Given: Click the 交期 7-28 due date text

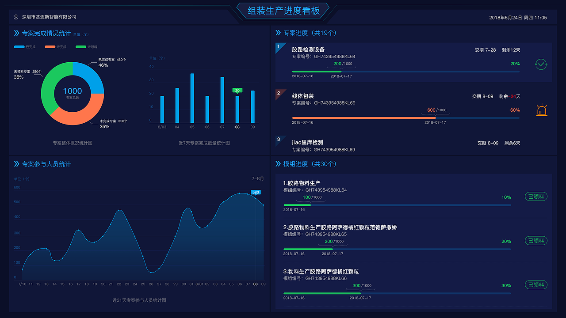Looking at the screenshot, I should 485,50.
